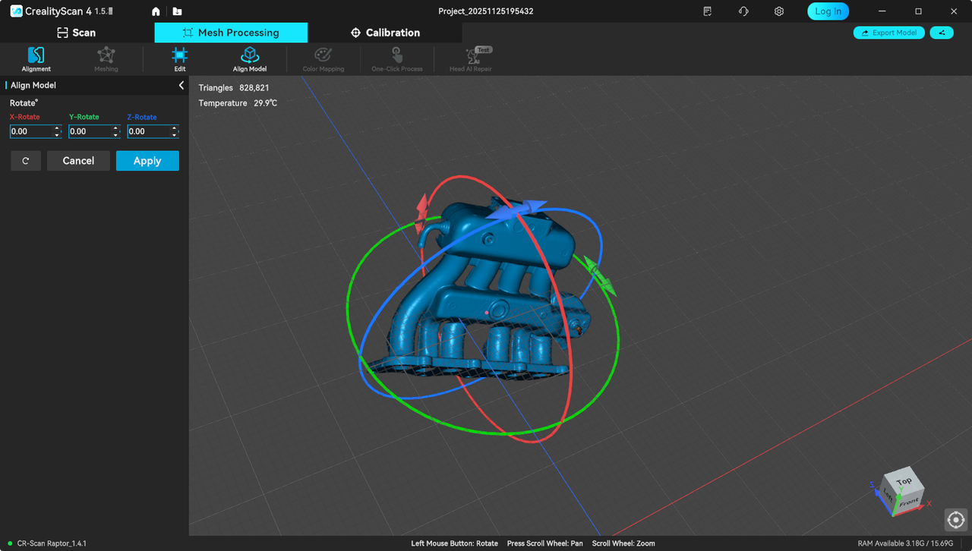Open the Edit mesh tool
The height and width of the screenshot is (551, 972).
pyautogui.click(x=179, y=58)
